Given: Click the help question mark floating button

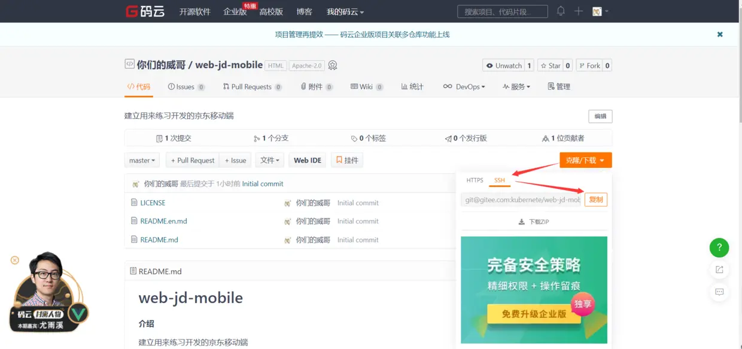Looking at the screenshot, I should (x=719, y=247).
